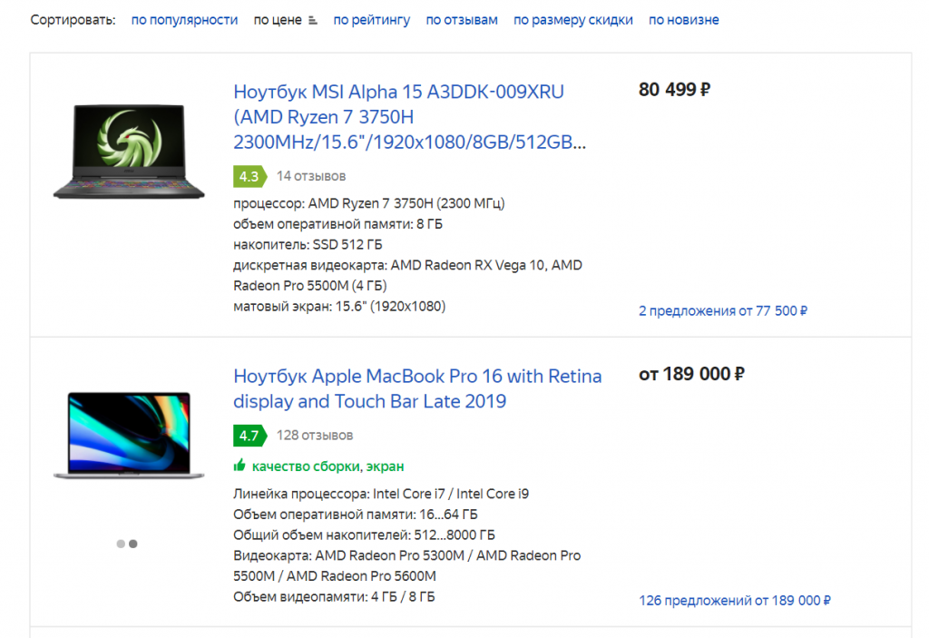Sort by price

click(278, 20)
